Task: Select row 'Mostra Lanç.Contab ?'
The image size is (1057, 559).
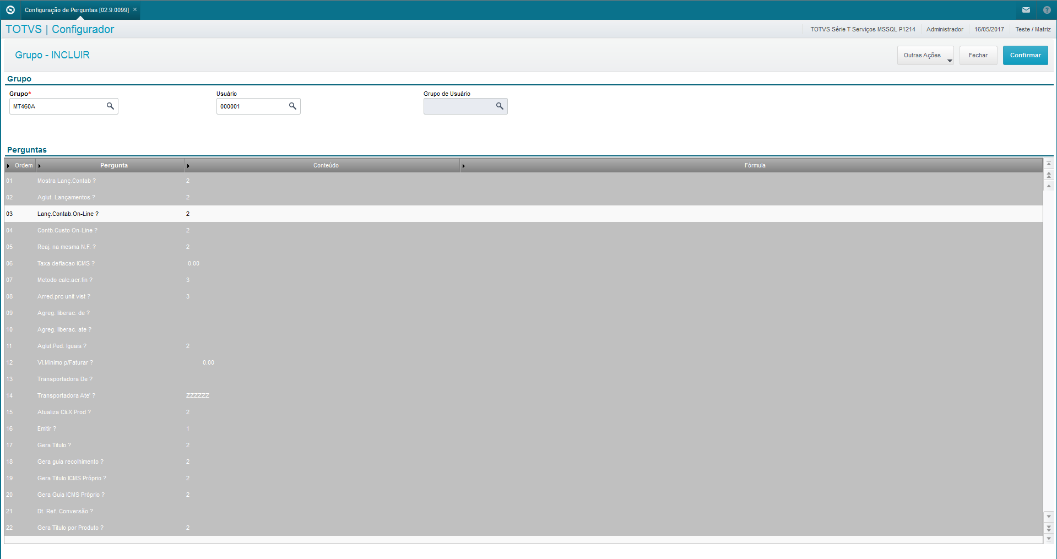Action: point(523,181)
